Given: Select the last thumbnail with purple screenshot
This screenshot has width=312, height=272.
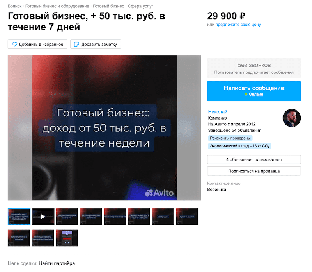Looking at the screenshot, I should 67,238.
